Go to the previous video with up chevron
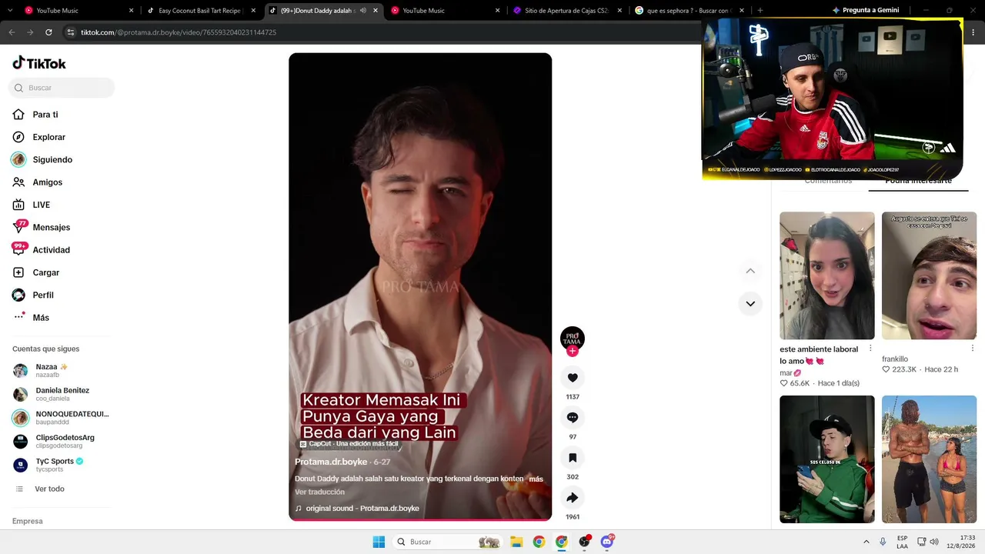 (x=750, y=271)
